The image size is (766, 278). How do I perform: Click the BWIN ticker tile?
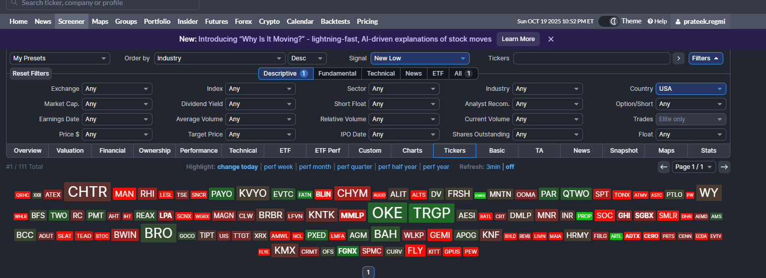pyautogui.click(x=125, y=235)
